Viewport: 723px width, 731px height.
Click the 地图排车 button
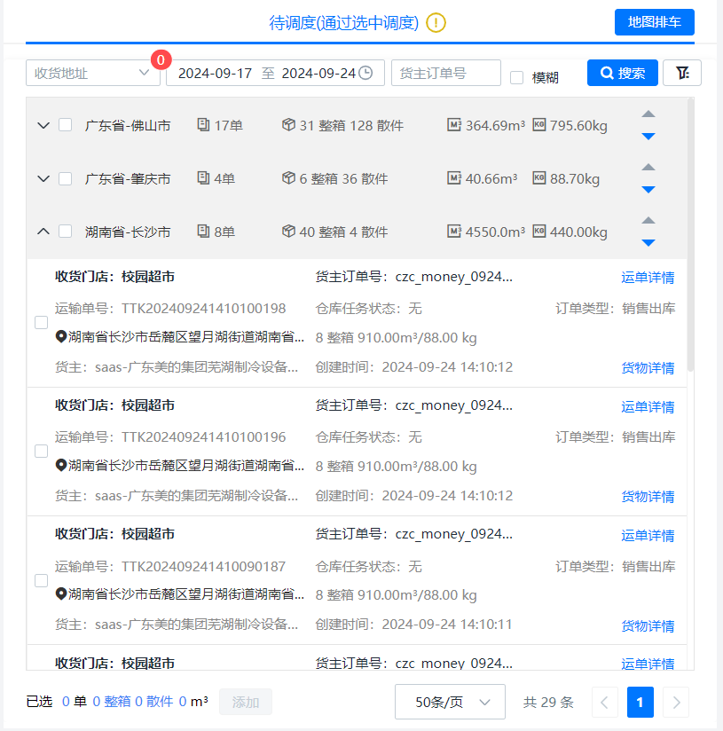[654, 22]
